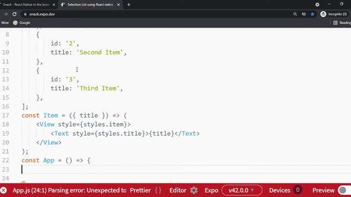The image size is (351, 197).
Task: Click line number 24 in the gutter
Action: (x=5, y=178)
